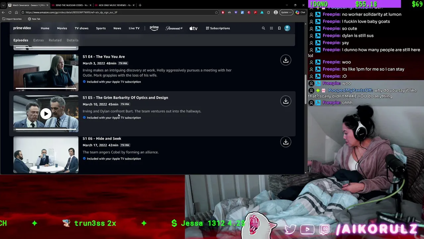Image resolution: width=424 pixels, height=239 pixels.
Task: Download episode S1 E6 Hide and Seek
Action: (286, 142)
